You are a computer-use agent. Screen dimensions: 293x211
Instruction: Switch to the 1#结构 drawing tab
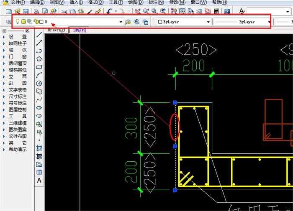click(80, 30)
